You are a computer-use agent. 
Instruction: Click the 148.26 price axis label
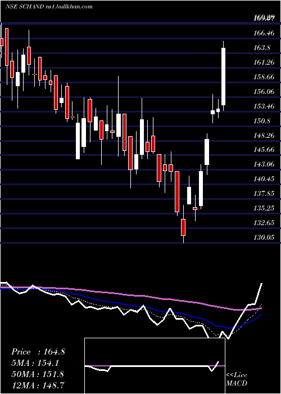click(x=264, y=136)
